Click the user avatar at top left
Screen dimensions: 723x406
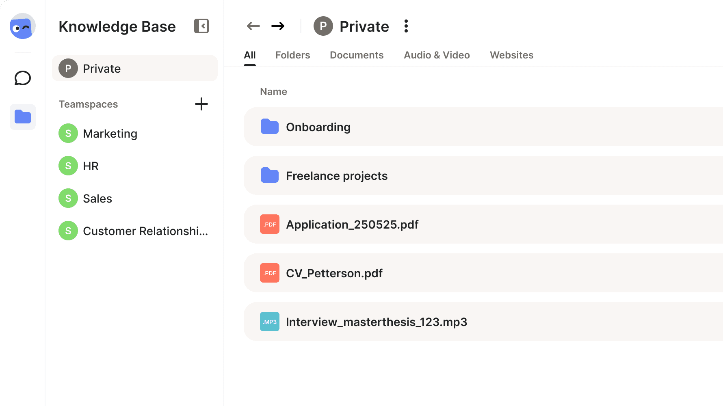[22, 26]
